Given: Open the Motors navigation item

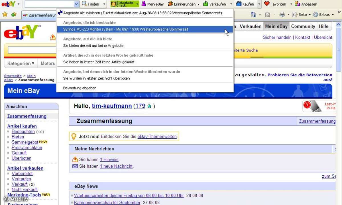Looking at the screenshot, I should point(48,63).
